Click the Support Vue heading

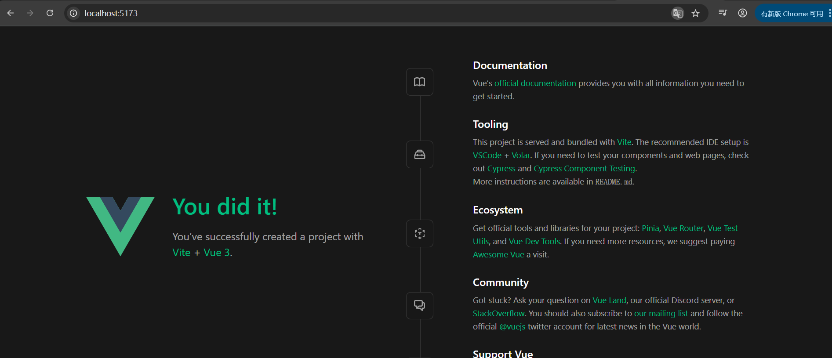[x=503, y=354]
